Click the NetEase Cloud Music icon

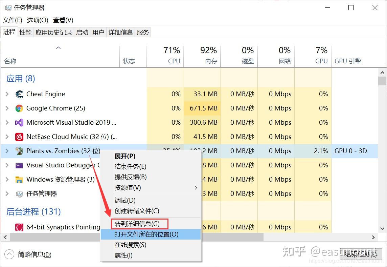point(19,137)
